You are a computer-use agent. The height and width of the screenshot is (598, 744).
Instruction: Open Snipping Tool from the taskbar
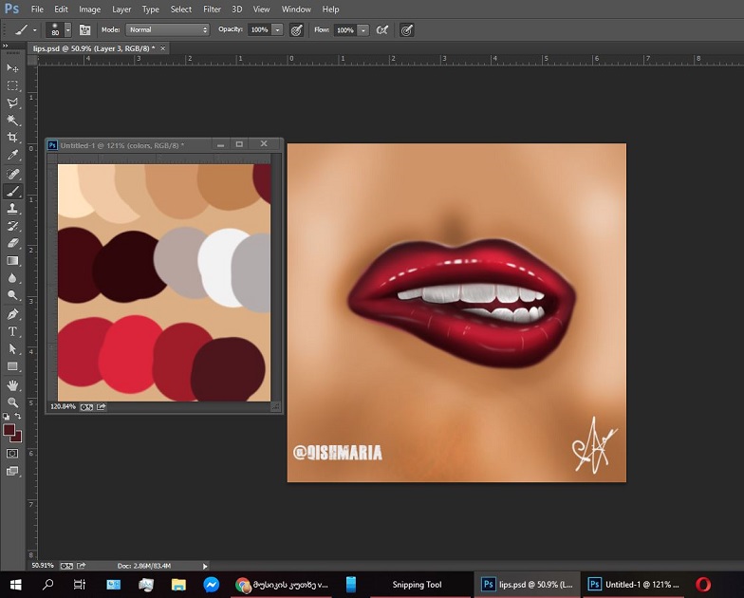[417, 585]
